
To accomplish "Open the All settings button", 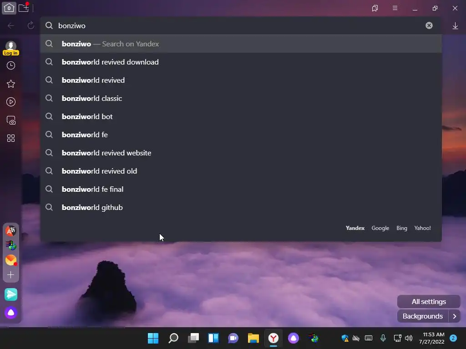I will coord(429,302).
